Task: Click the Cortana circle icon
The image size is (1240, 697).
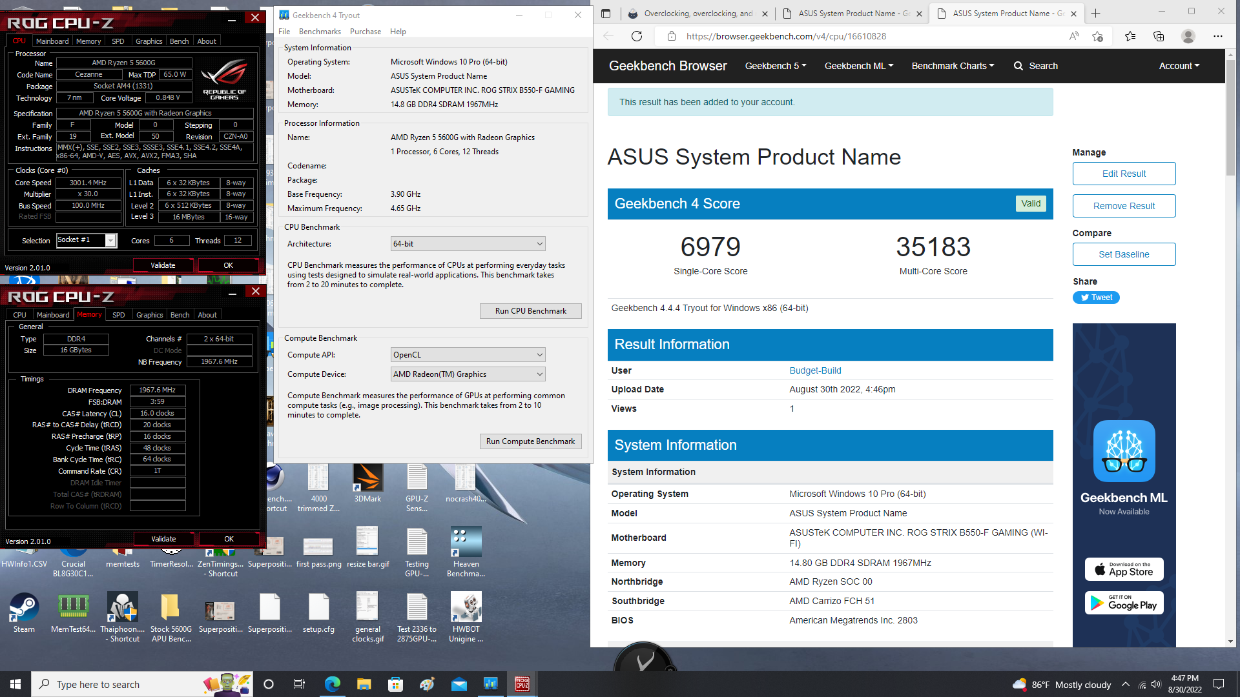Action: tap(269, 684)
